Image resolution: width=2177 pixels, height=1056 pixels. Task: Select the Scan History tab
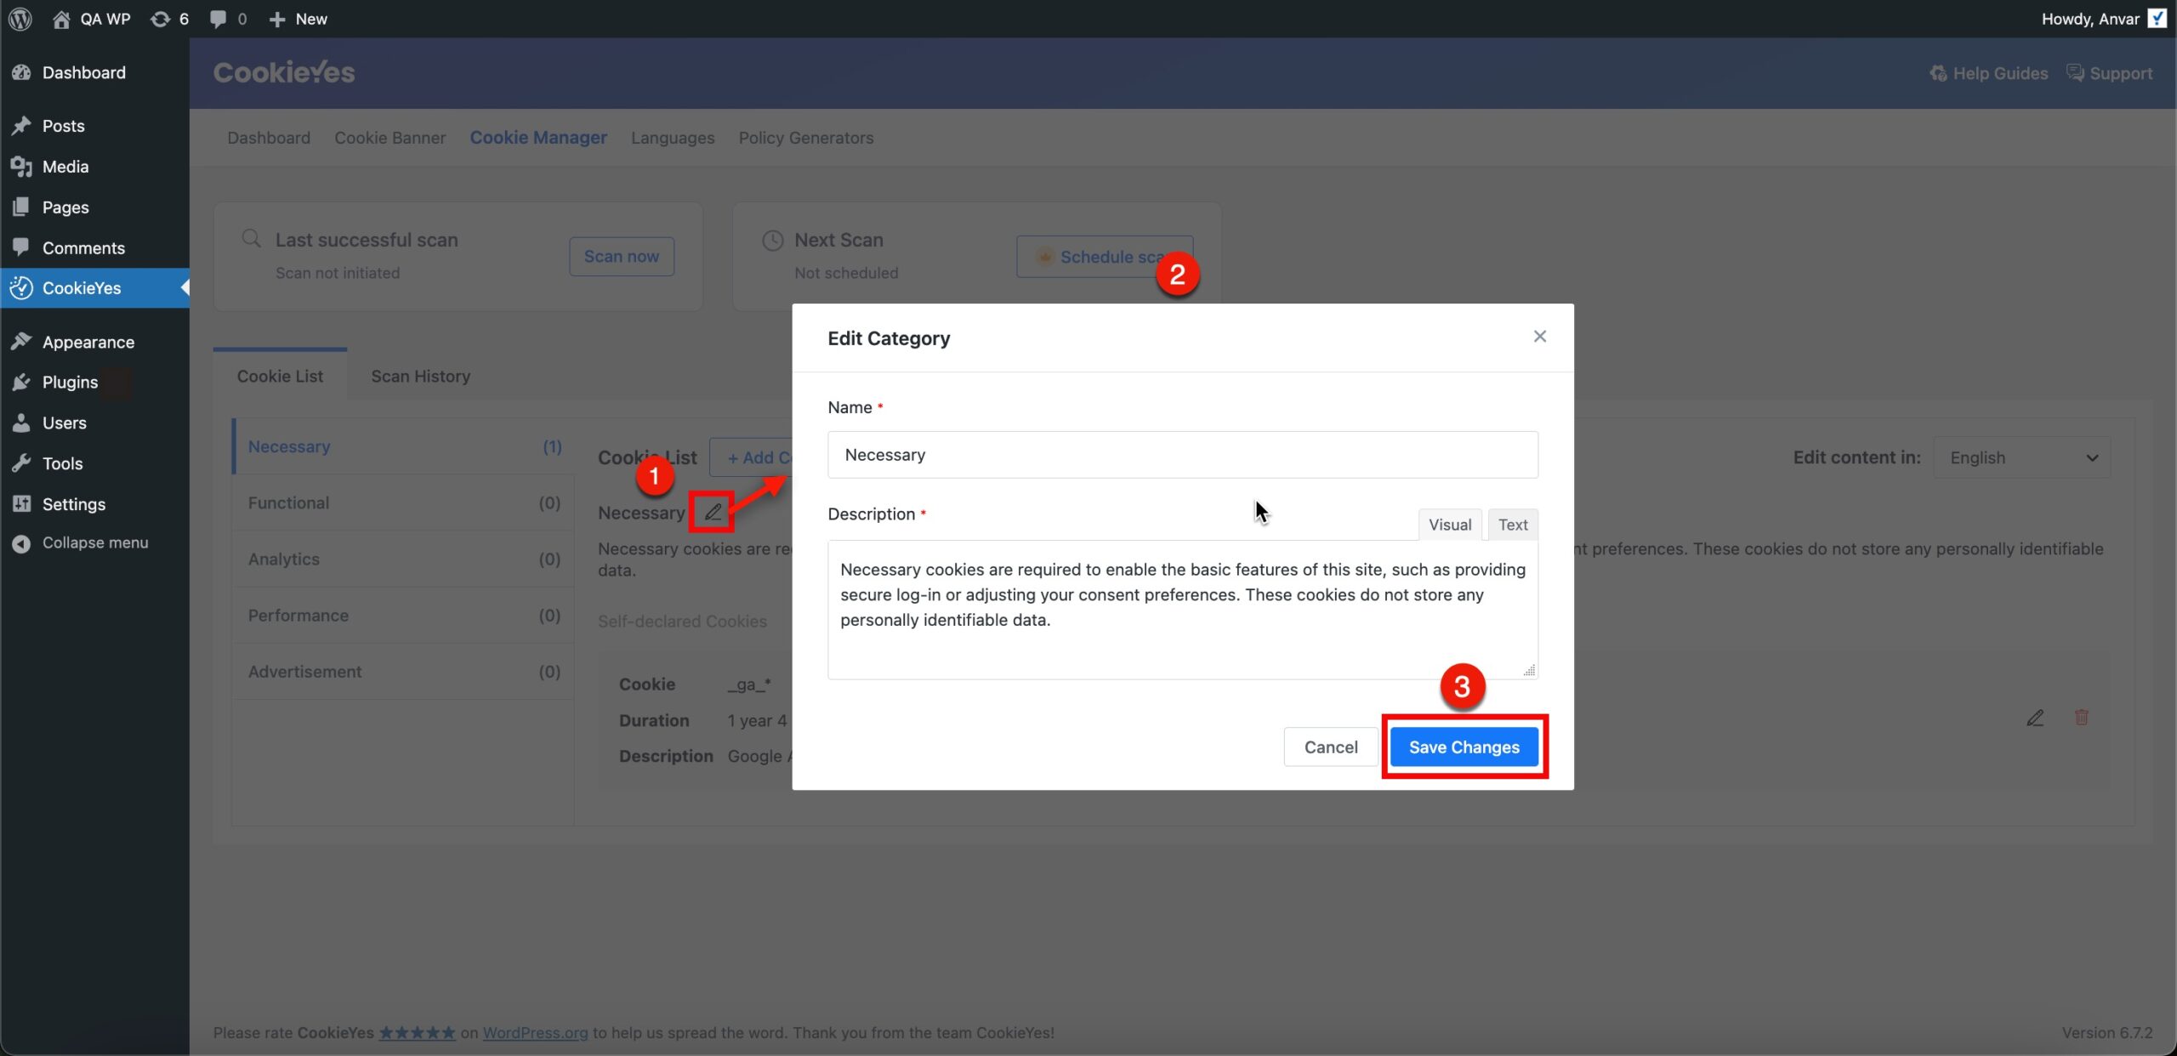pos(421,377)
